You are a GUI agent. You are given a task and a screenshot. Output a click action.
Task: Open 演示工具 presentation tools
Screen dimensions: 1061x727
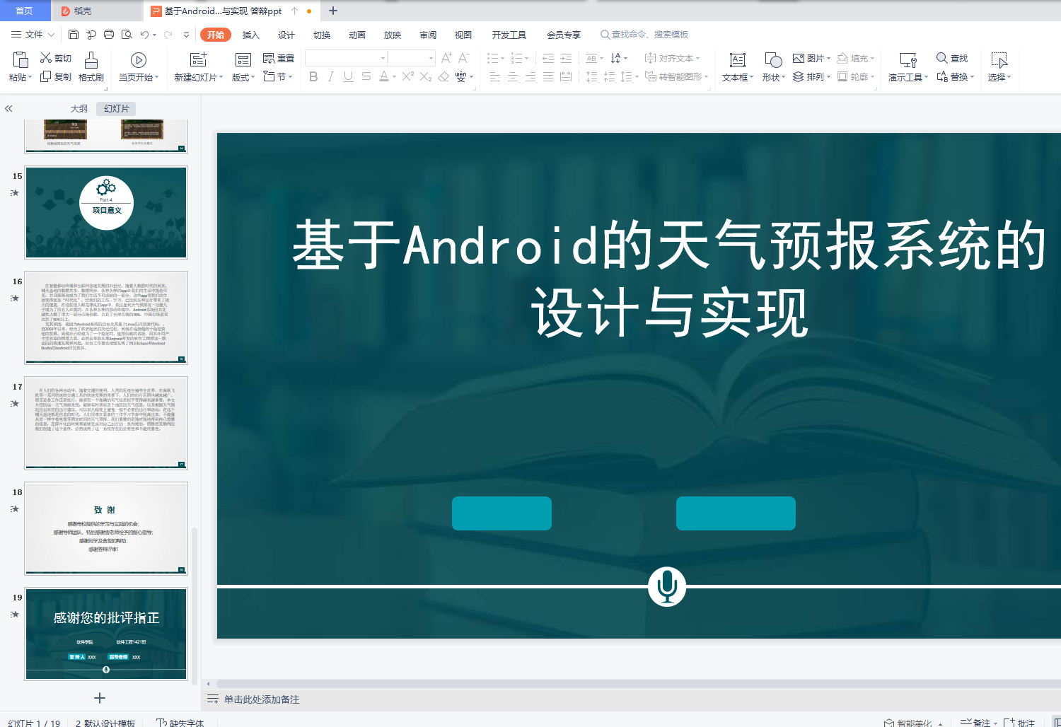tap(908, 67)
